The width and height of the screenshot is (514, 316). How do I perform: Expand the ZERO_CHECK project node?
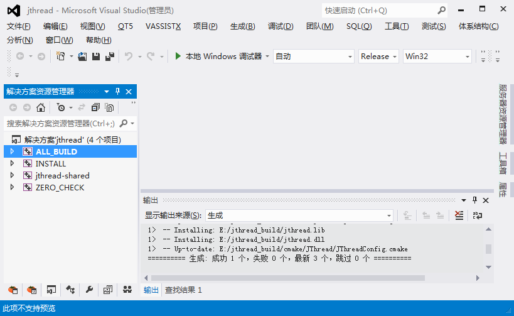pyautogui.click(x=12, y=187)
